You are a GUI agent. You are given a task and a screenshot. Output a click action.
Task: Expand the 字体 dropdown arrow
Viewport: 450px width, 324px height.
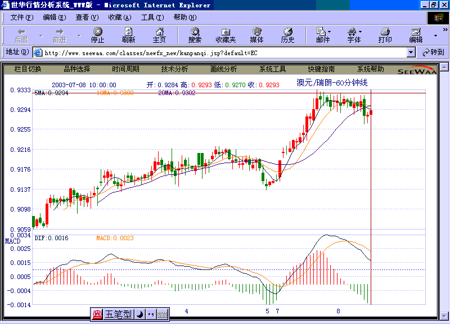click(360, 31)
